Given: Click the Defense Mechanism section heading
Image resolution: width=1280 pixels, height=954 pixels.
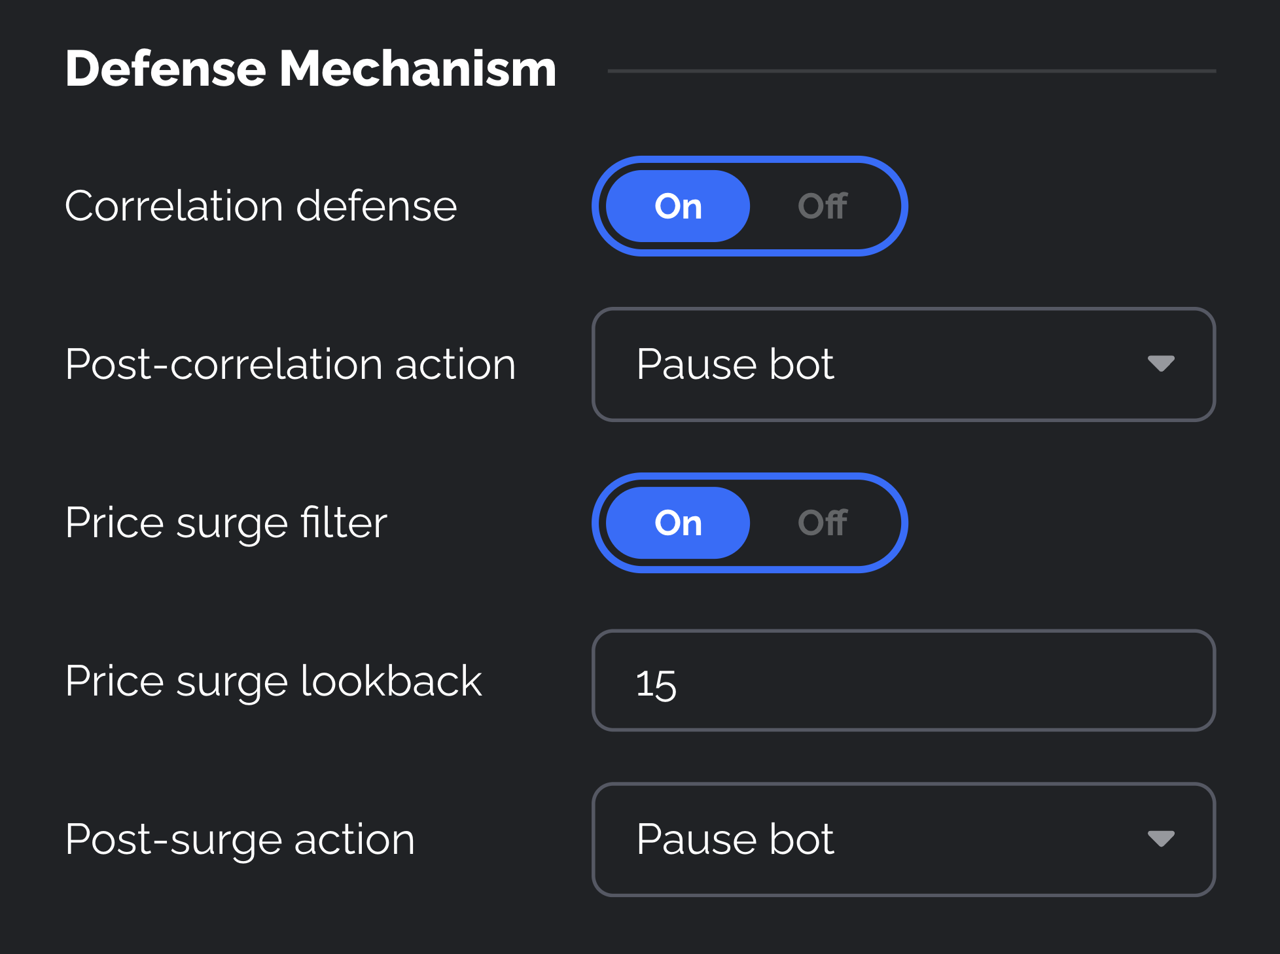Looking at the screenshot, I should [310, 69].
